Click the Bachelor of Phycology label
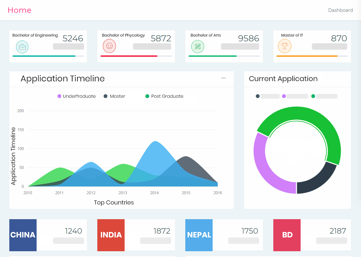 coord(123,35)
